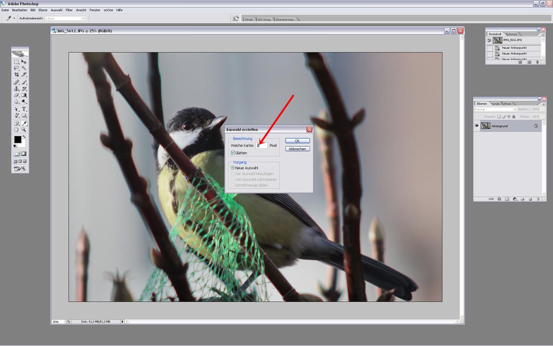Select the Move tool

(x=24, y=62)
